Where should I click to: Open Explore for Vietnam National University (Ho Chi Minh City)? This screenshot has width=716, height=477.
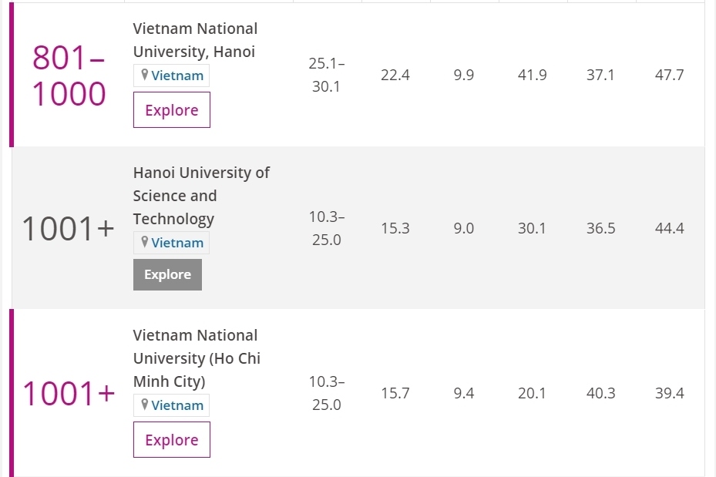[171, 440]
